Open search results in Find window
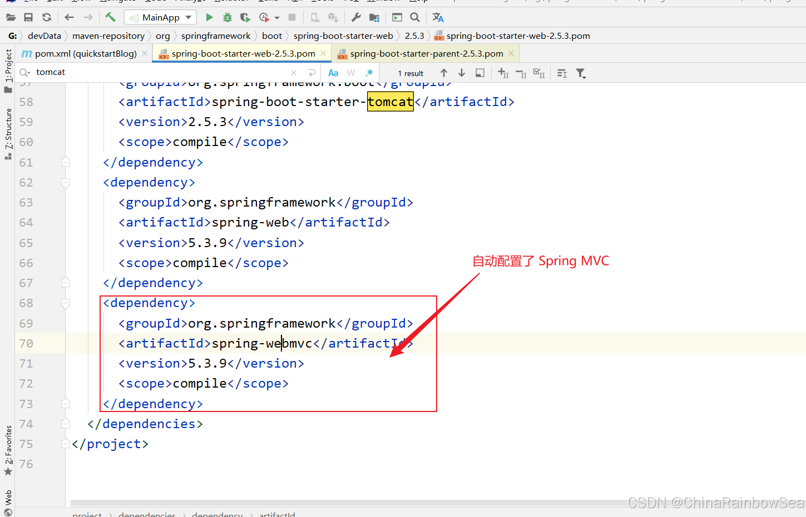This screenshot has height=517, width=806. pyautogui.click(x=480, y=73)
